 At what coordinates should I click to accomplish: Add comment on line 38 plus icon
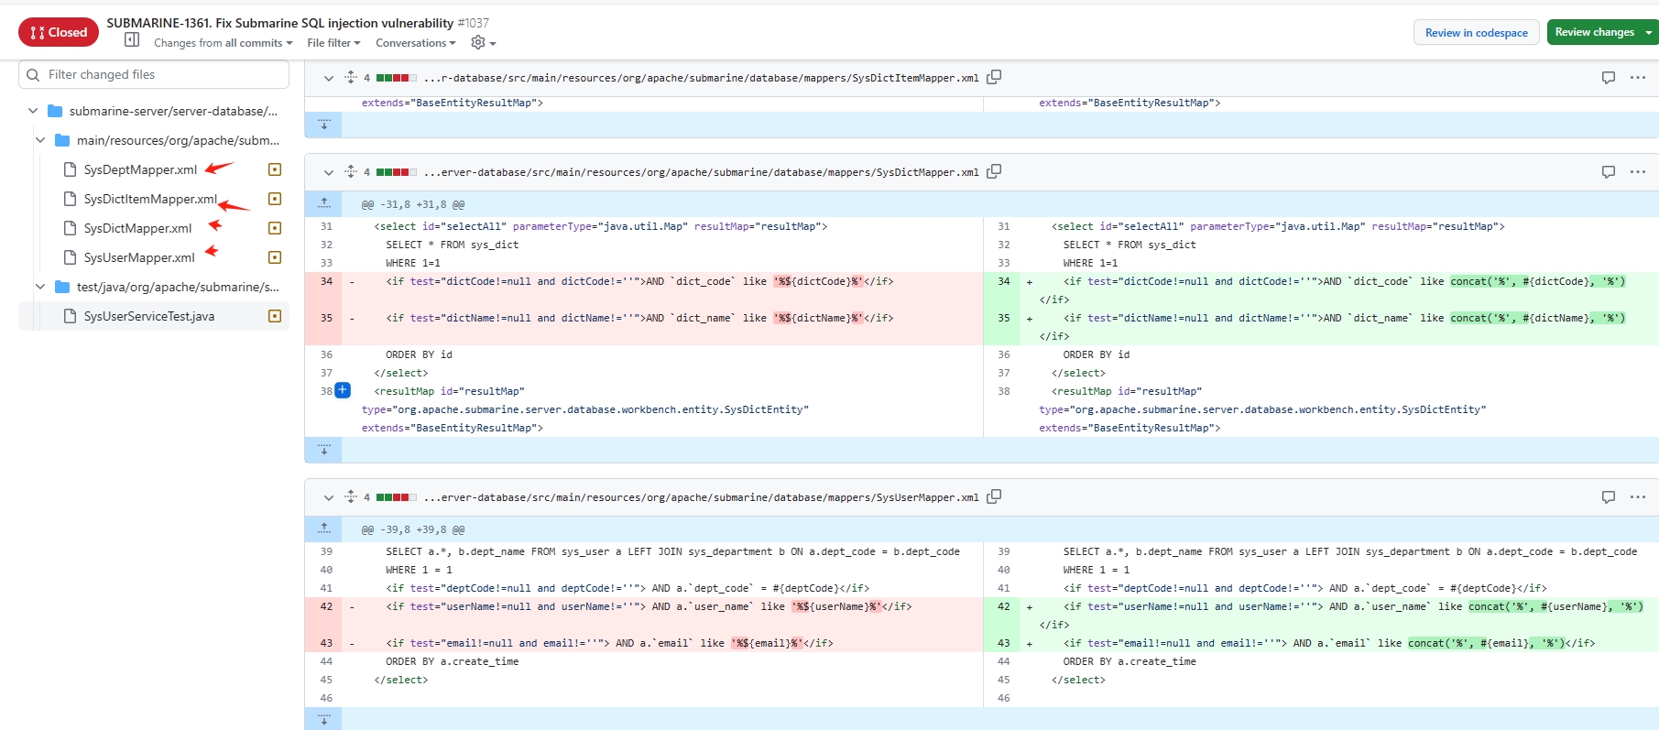(343, 390)
